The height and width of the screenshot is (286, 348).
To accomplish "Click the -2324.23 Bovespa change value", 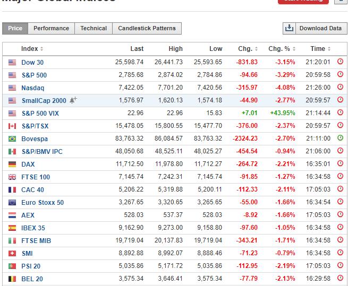I will [245, 138].
